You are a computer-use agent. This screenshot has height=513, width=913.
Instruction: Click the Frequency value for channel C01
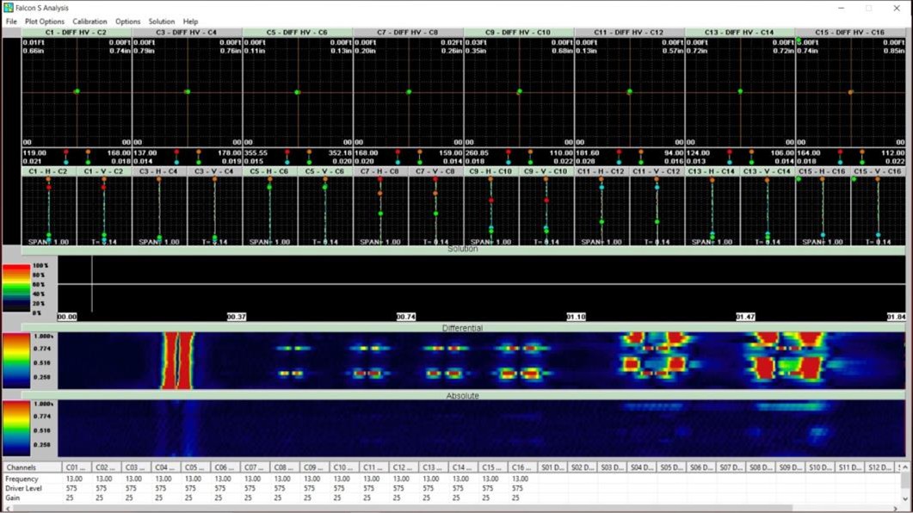(x=75, y=479)
